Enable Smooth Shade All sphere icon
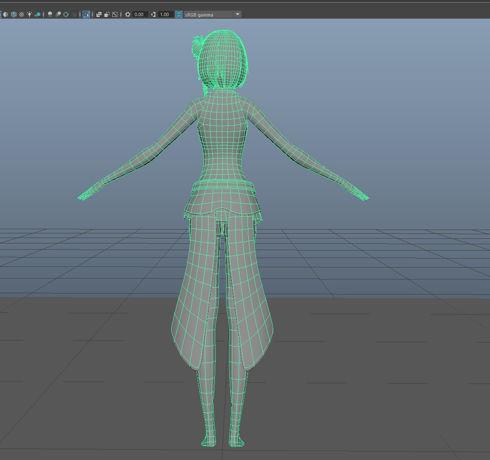Image resolution: width=490 pixels, height=460 pixels. click(x=6, y=14)
